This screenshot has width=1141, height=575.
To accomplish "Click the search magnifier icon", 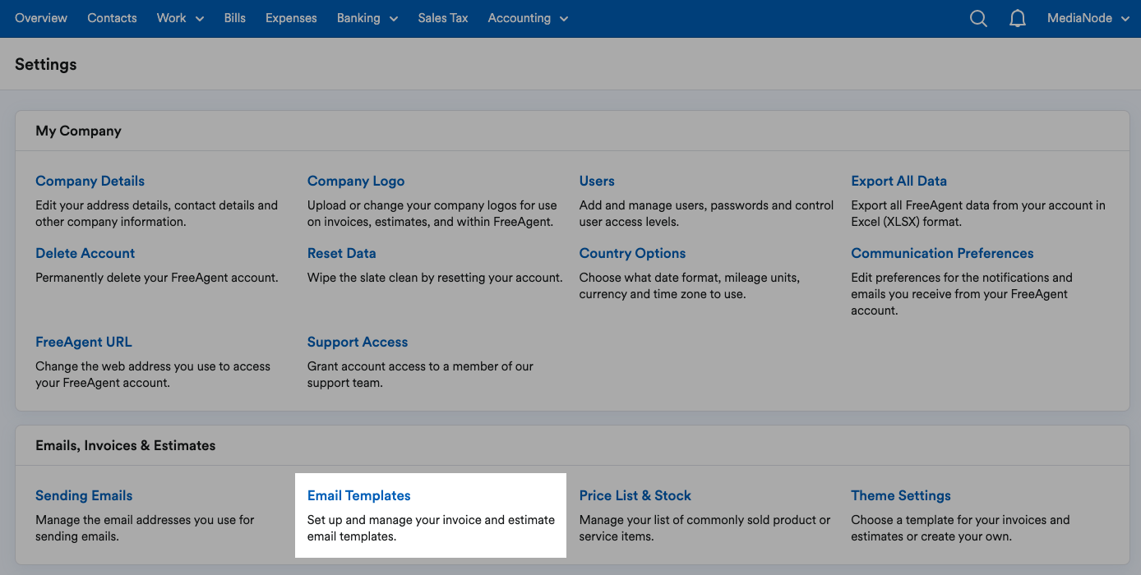I will pos(977,18).
